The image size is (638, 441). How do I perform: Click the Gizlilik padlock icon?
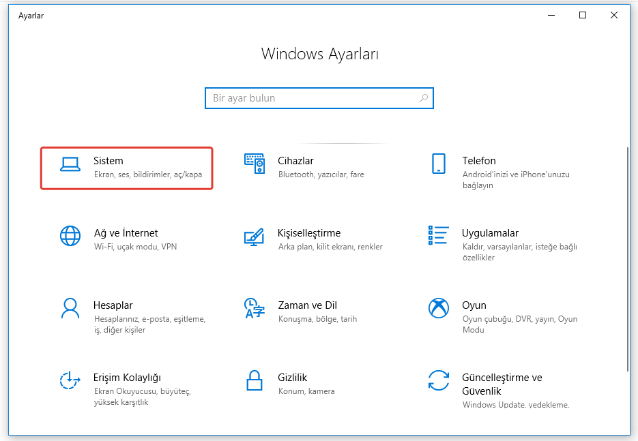(255, 380)
